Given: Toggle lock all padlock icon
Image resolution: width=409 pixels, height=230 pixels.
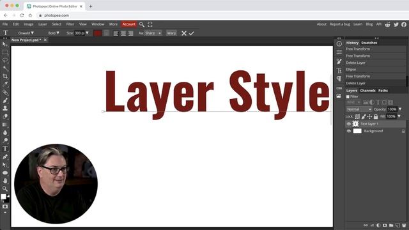Looking at the screenshot, I should [x=376, y=116].
